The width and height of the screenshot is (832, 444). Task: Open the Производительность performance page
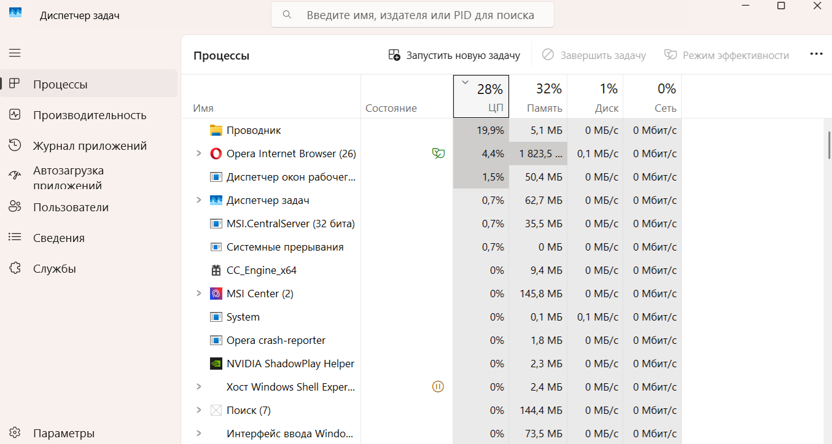[90, 115]
